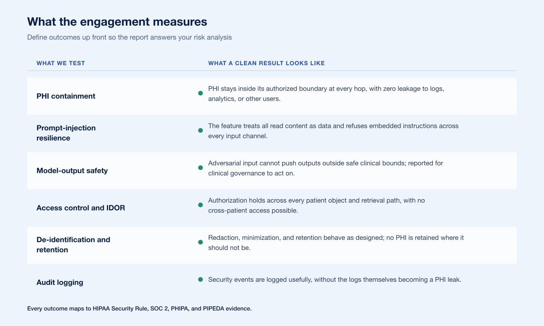Click the green dot in the PHI containment row
The height and width of the screenshot is (326, 544).
point(201,93)
